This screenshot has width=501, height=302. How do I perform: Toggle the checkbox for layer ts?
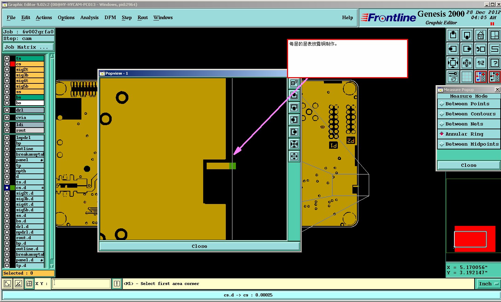point(7,58)
